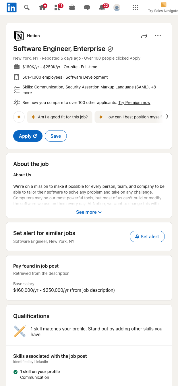Open Messaging chat bubble icon
The width and height of the screenshot is (178, 386).
[x=87, y=7]
